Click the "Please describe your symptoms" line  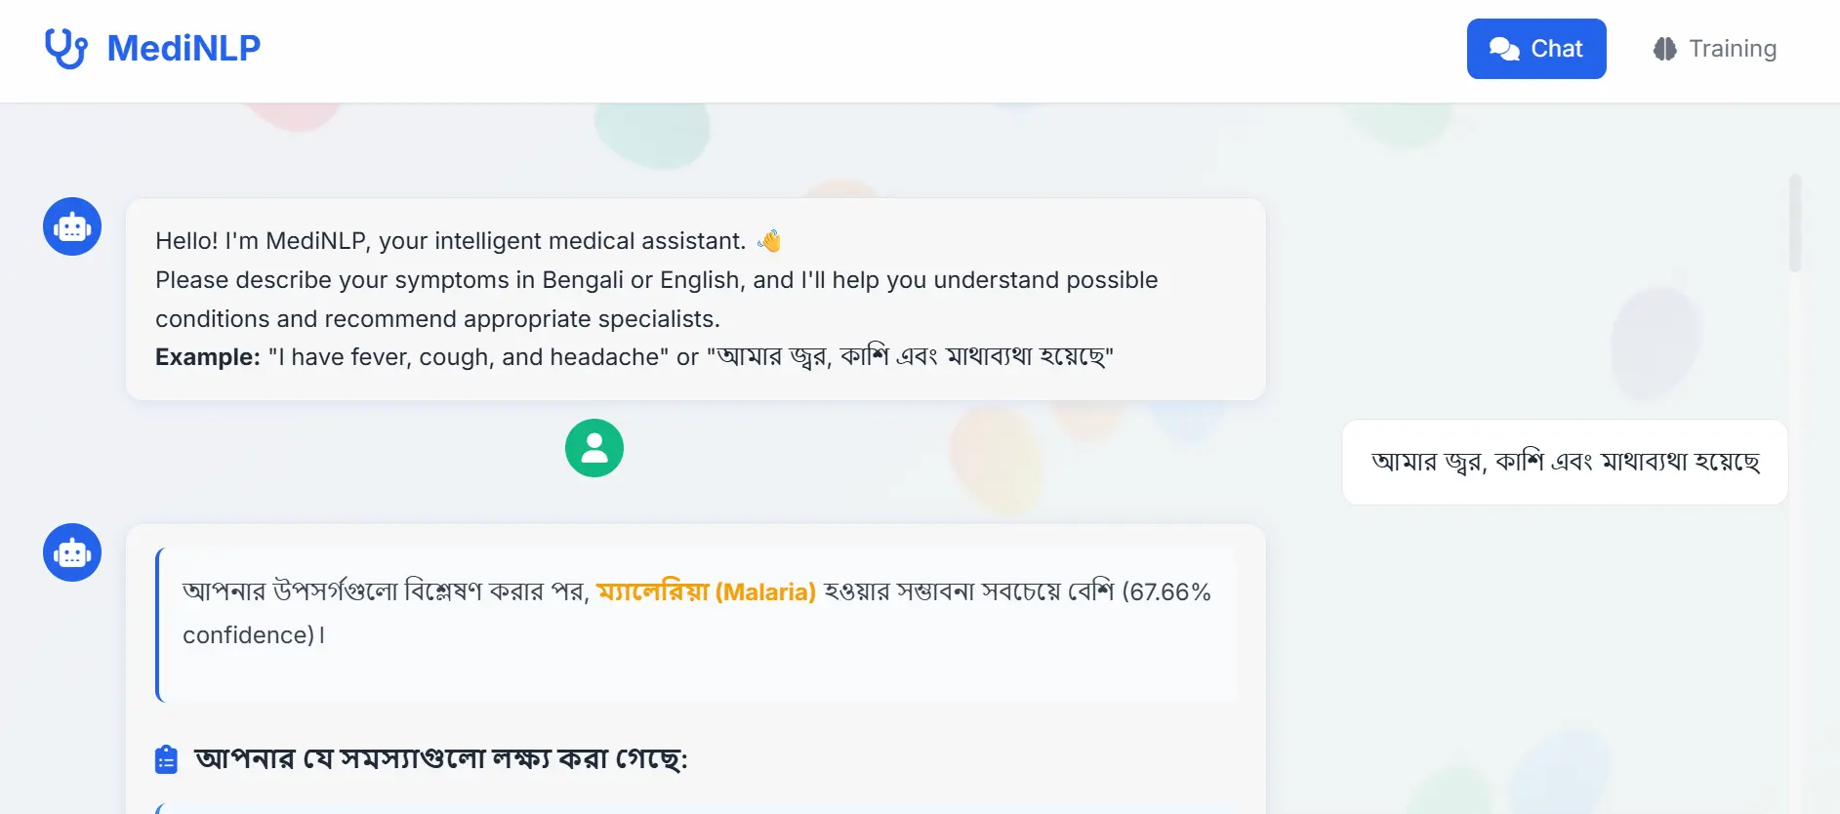[656, 280]
